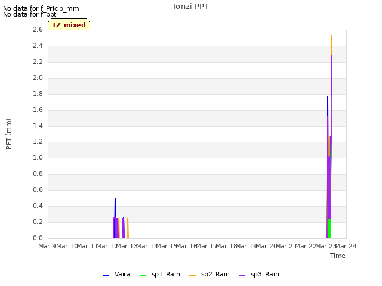Click the Mar 18 x-axis tick label
This screenshot has width=382, height=286.
point(227,246)
